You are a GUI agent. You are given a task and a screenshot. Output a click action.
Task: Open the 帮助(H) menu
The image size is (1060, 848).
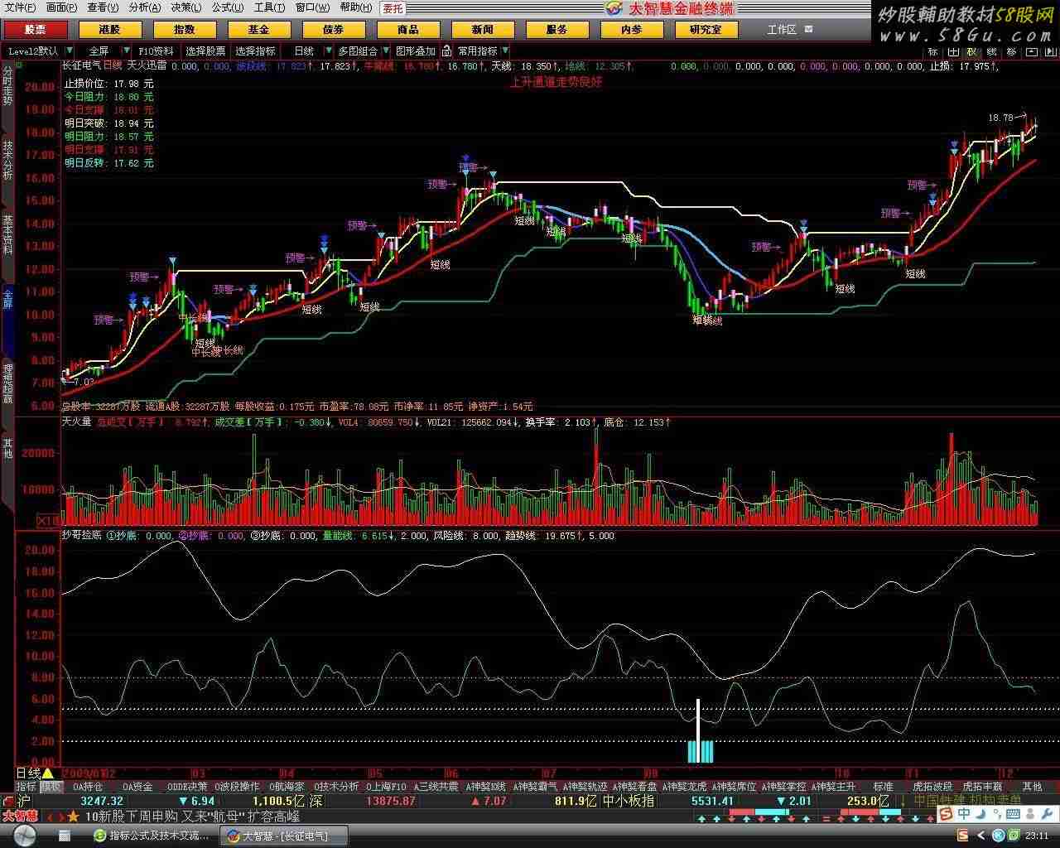(x=355, y=7)
